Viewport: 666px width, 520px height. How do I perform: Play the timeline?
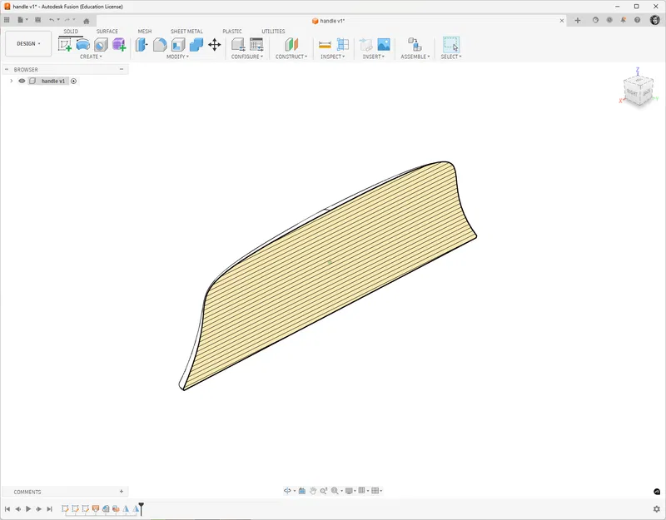(x=28, y=508)
